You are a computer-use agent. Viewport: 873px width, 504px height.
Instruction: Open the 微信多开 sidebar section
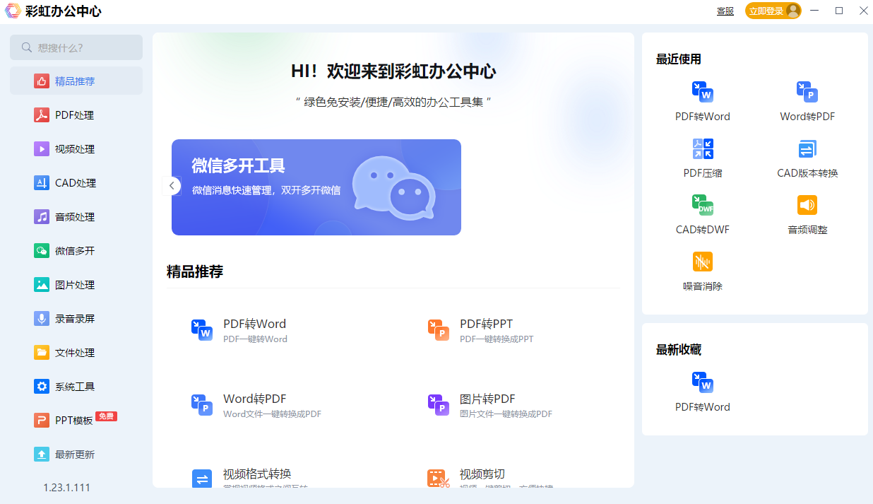[75, 251]
